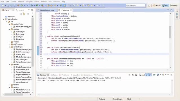Click Back navigation arrow in toolbar
Screen dimensions: 180x101
click(x=92, y=5)
